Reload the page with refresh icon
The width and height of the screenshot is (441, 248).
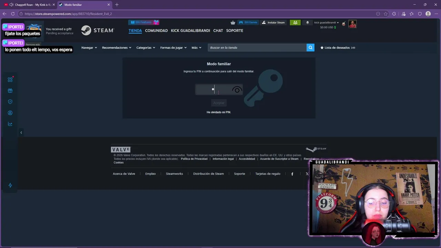pos(13,14)
